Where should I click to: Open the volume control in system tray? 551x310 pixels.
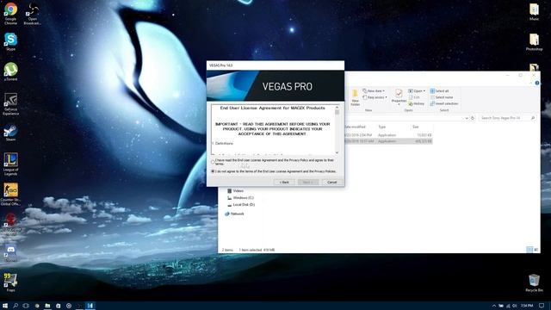(x=515, y=306)
